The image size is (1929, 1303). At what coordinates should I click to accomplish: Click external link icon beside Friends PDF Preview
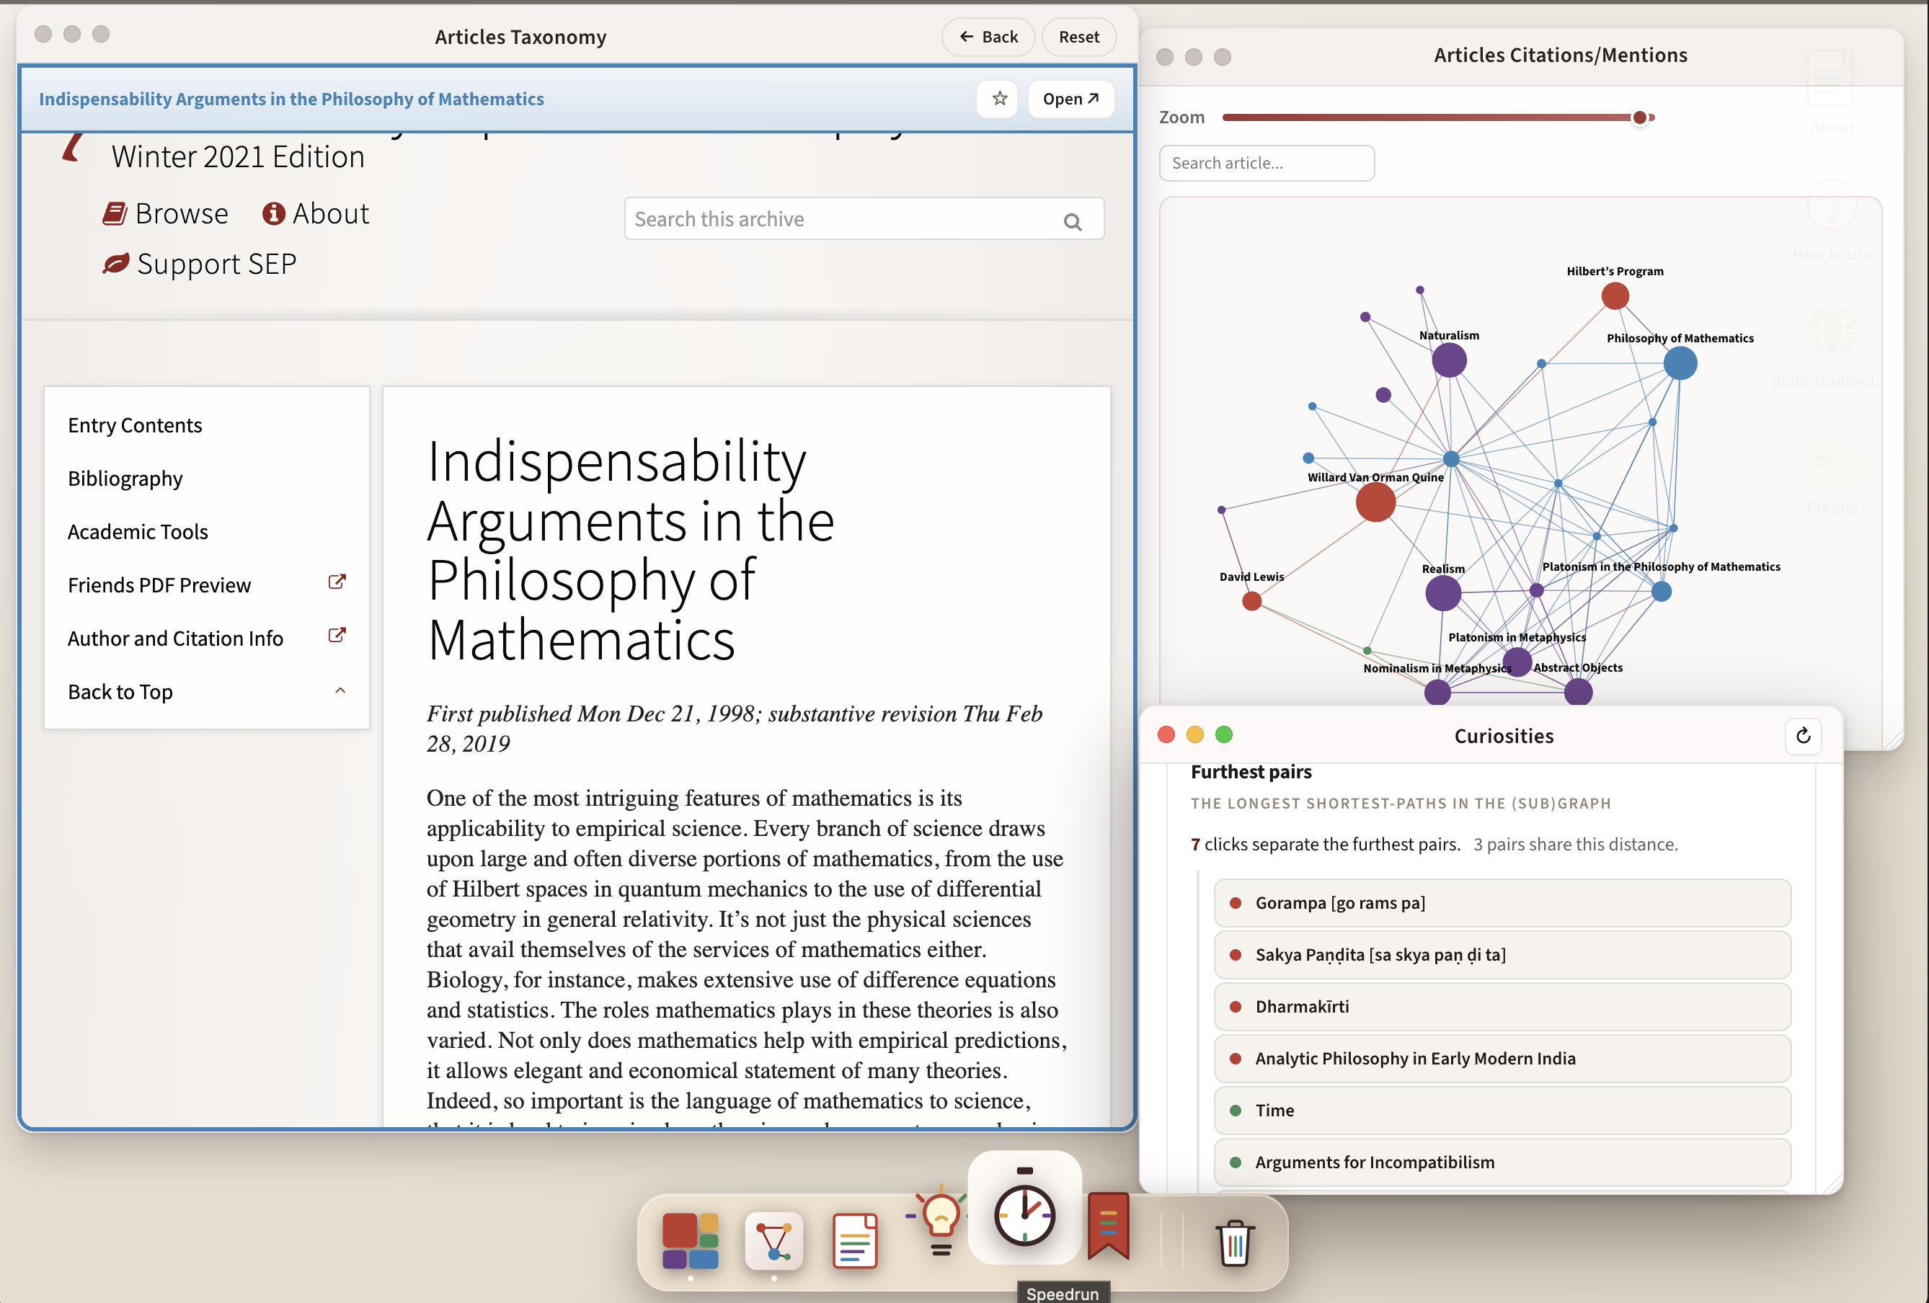coord(337,582)
